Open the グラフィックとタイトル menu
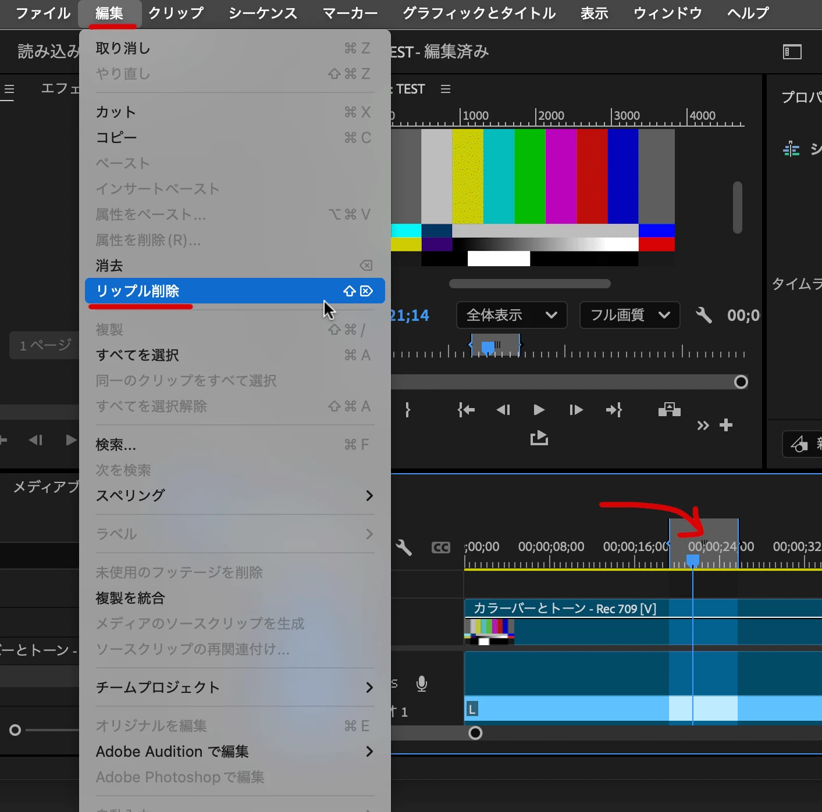Viewport: 822px width, 812px height. click(479, 13)
